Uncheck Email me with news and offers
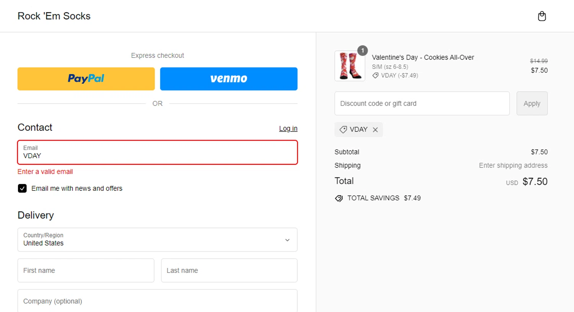Screen dimensions: 574x312 22,188
